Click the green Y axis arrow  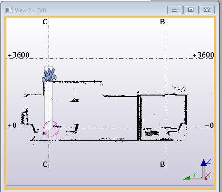(187, 178)
